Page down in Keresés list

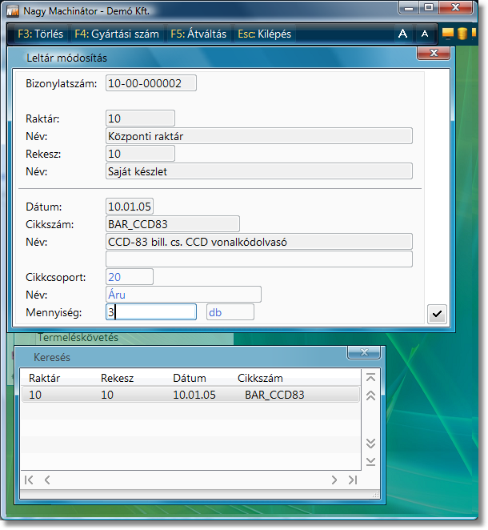(371, 443)
